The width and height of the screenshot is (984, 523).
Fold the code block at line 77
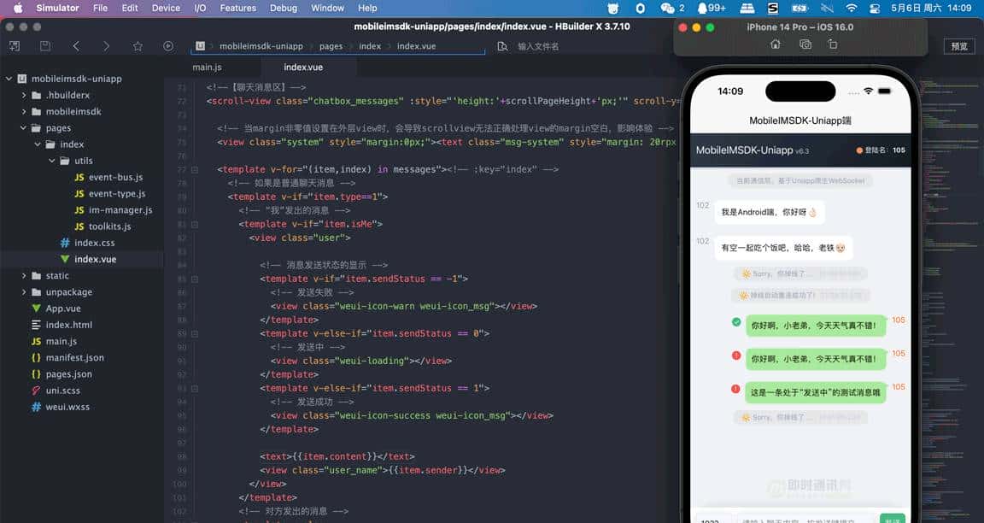point(195,170)
